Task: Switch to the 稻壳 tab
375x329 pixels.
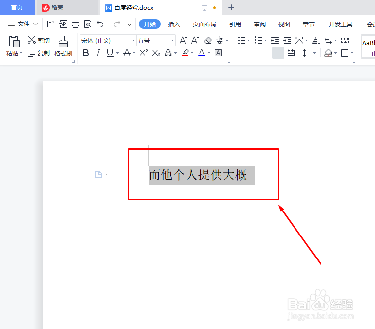Action: [67, 8]
